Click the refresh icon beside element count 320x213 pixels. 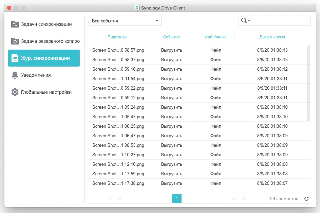click(x=306, y=199)
